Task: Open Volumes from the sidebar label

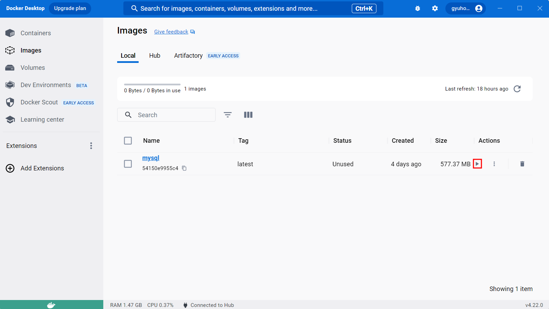Action: (33, 68)
